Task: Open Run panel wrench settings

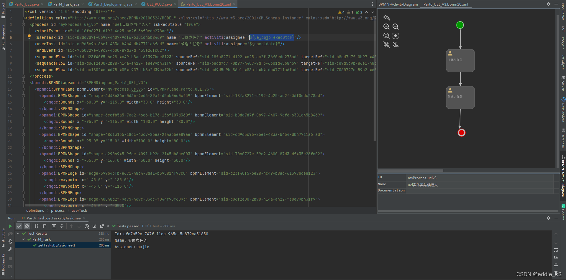Action: coord(10,249)
